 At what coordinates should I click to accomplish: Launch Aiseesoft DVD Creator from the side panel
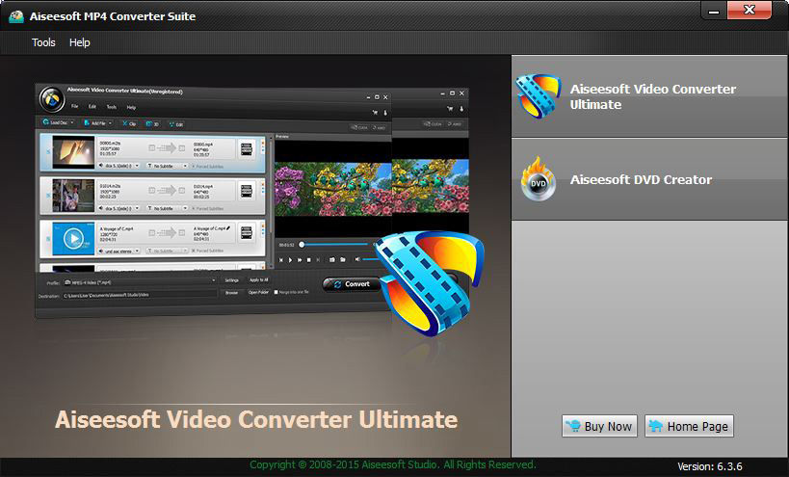coord(649,179)
